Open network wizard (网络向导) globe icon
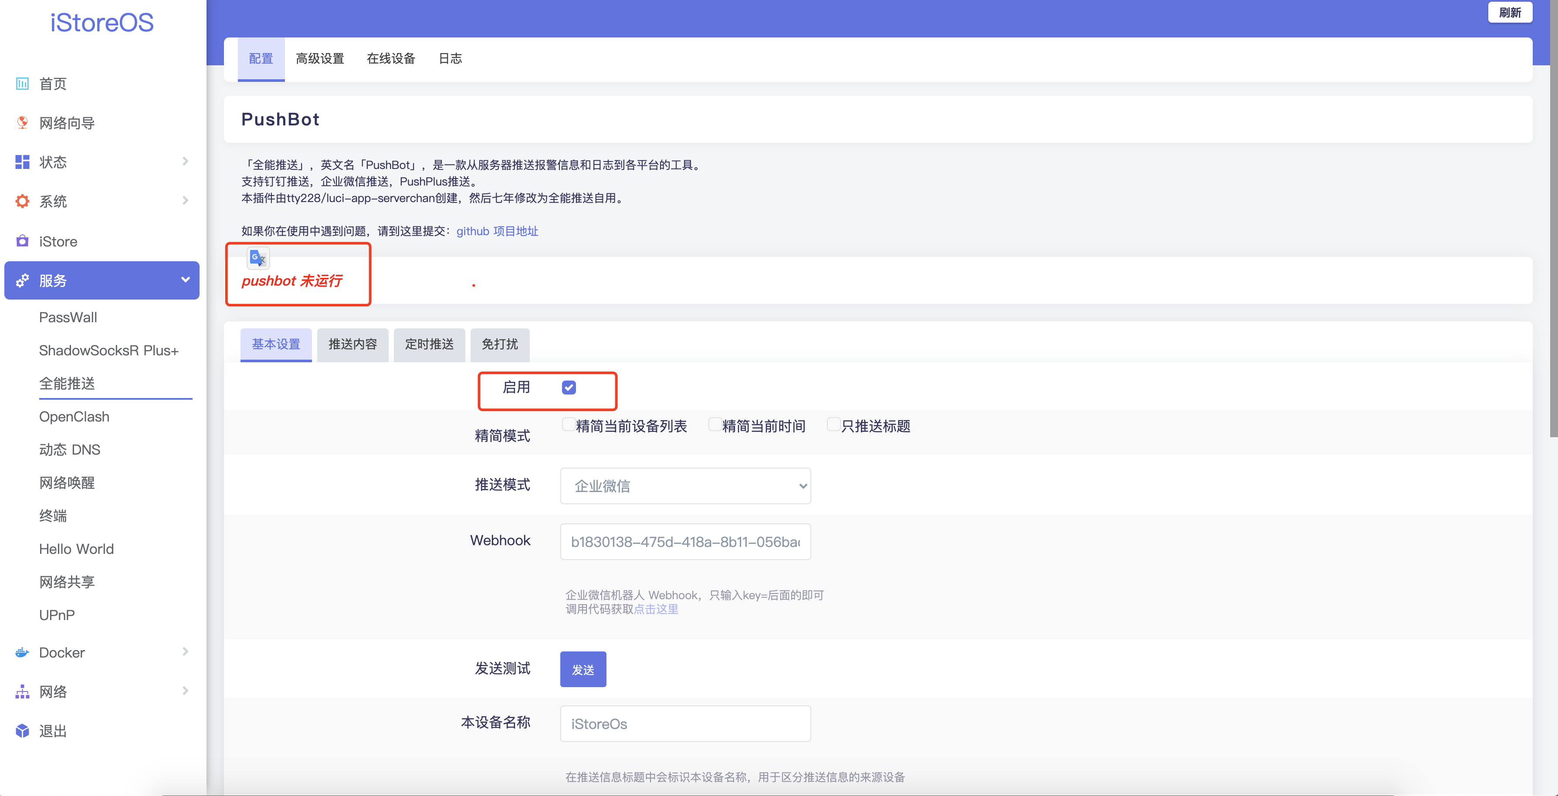Image resolution: width=1558 pixels, height=796 pixels. (x=22, y=123)
